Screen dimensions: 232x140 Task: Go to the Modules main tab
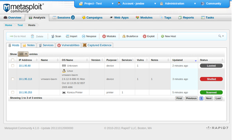pyautogui.click(x=144, y=17)
